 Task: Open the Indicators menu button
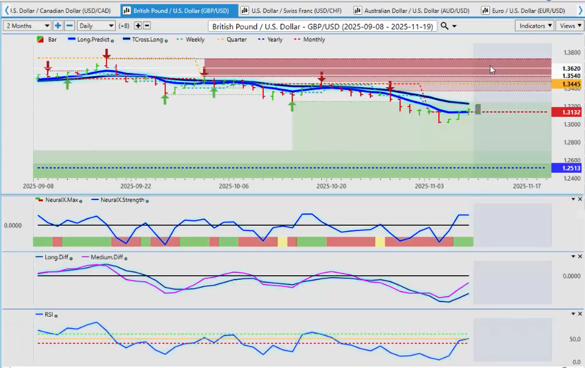tap(534, 26)
